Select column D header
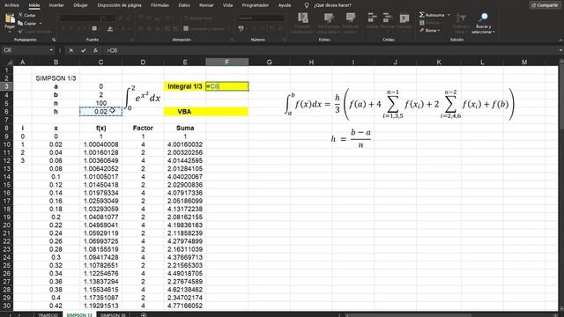 point(143,63)
